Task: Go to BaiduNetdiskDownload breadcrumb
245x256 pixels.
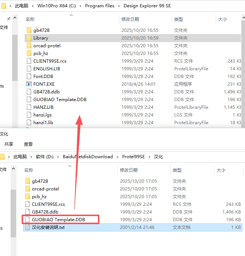Action: (88, 157)
